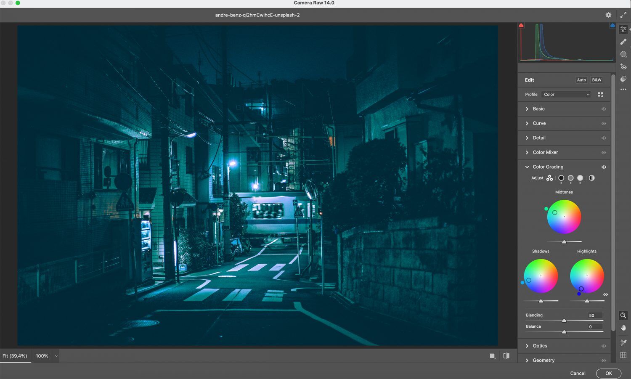Click the Shadows color wheel
631x379 pixels.
tap(541, 276)
